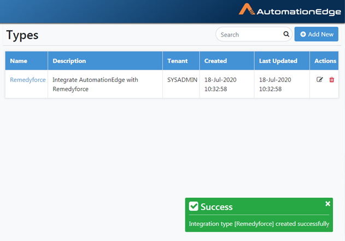345x241 pixels.
Task: Click the Description column header
Action: pos(69,61)
